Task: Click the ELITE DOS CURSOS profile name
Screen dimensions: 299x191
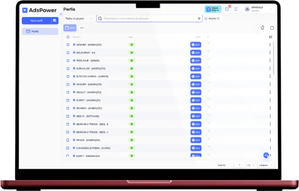Action: pyautogui.click(x=92, y=76)
